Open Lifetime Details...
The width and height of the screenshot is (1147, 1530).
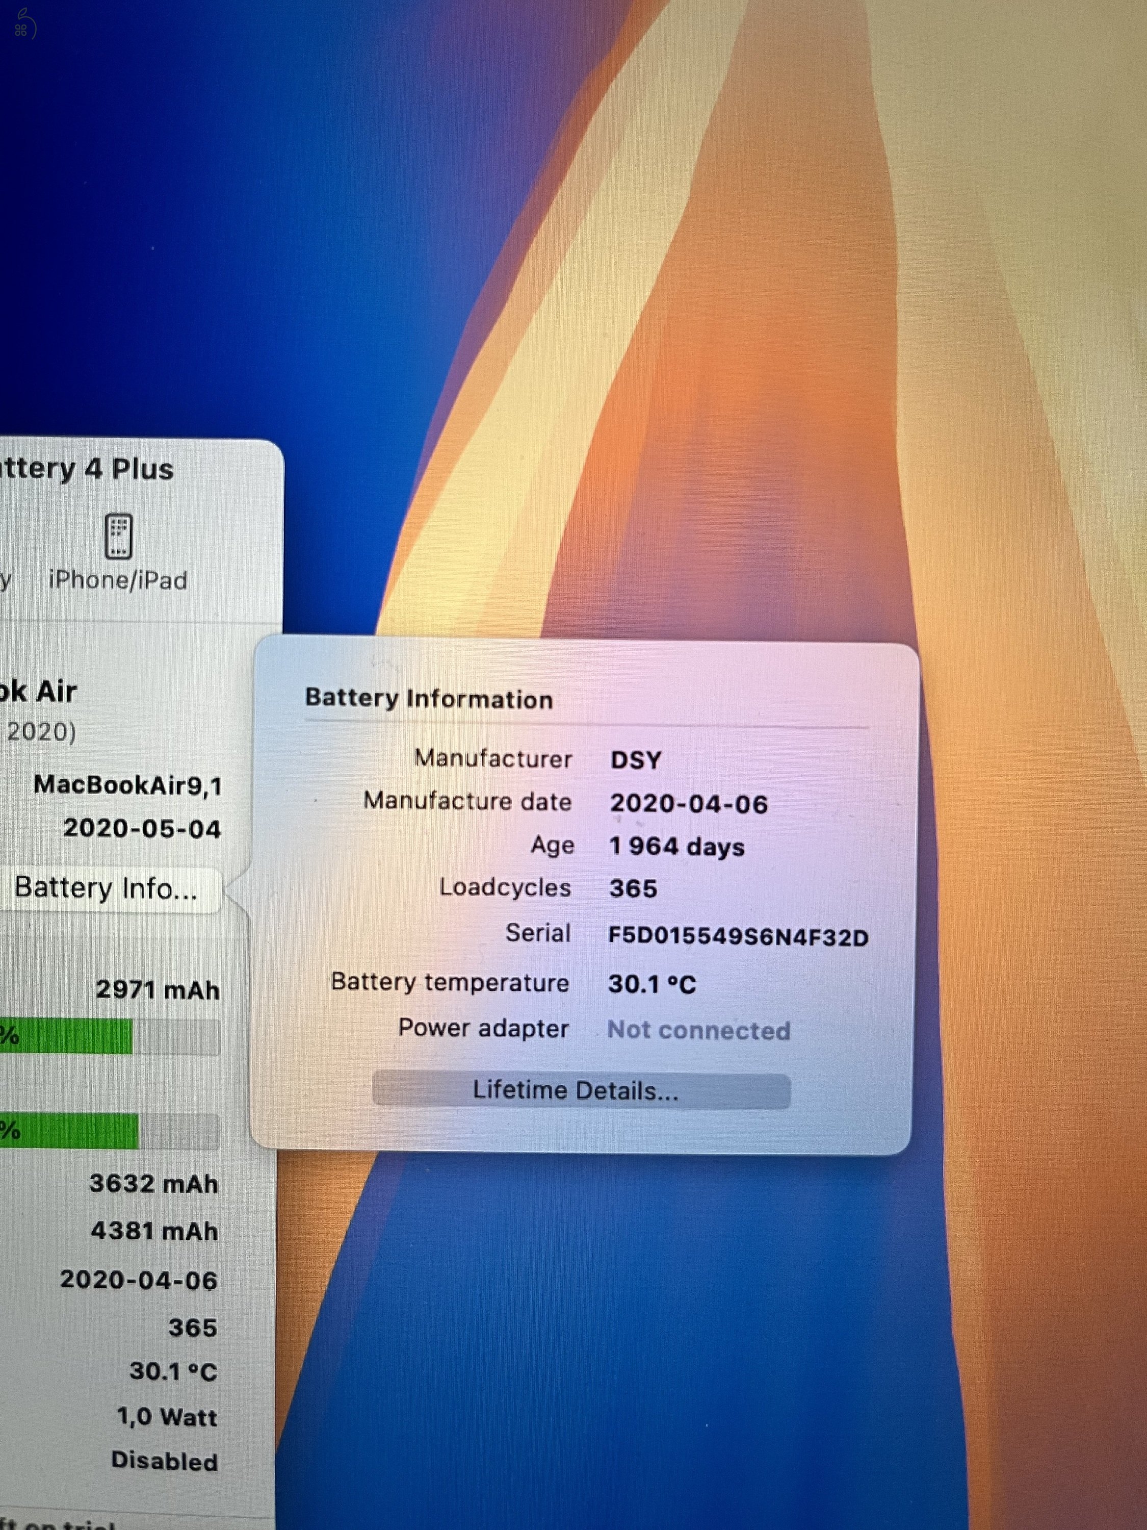[x=581, y=1091]
